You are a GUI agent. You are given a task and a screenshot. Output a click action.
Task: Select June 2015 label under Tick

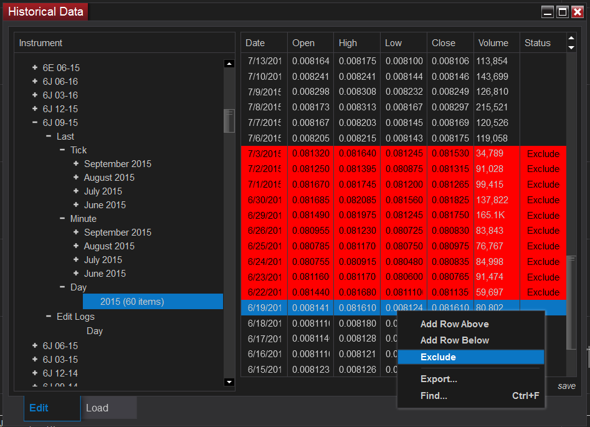tap(105, 205)
